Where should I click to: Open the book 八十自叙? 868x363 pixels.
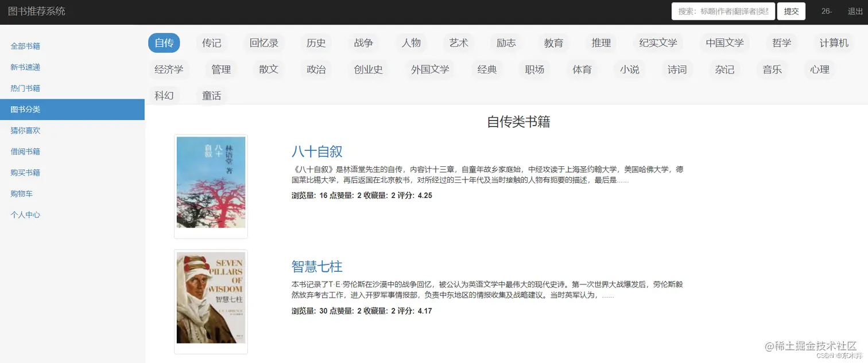pos(317,151)
